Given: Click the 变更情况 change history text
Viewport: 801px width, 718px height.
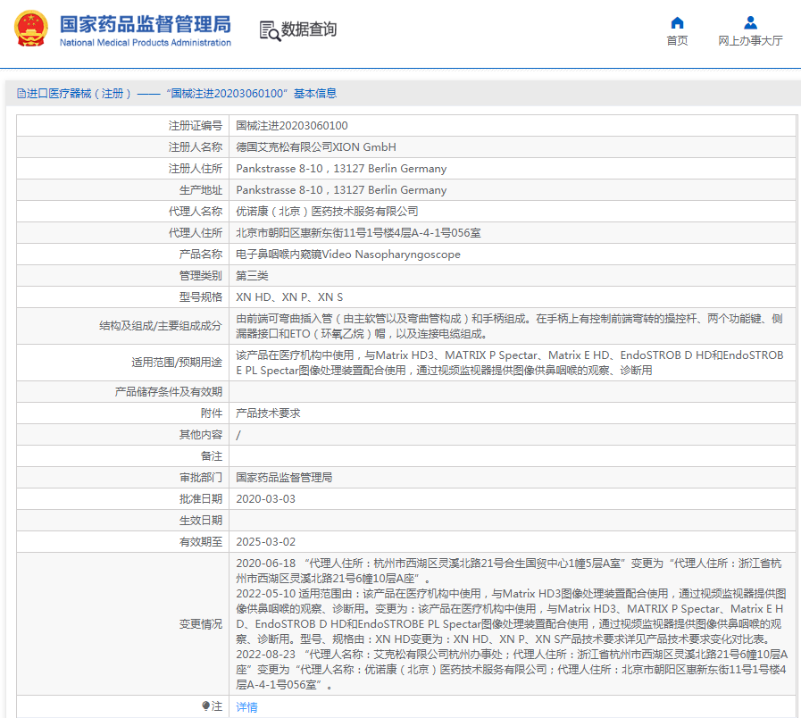Looking at the screenshot, I should pyautogui.click(x=512, y=624).
